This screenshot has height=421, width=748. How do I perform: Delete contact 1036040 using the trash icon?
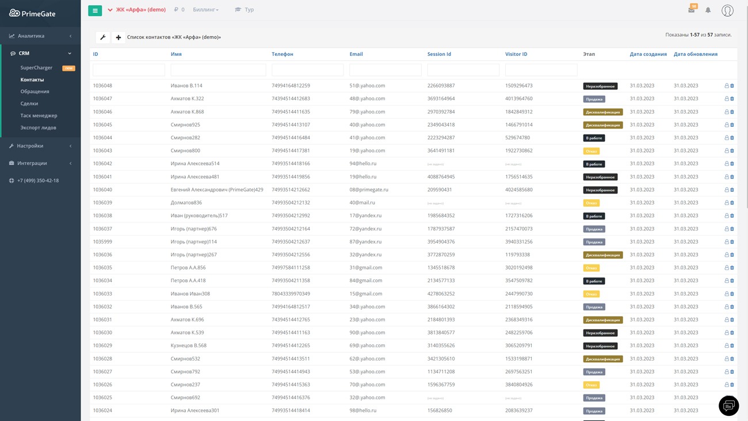pos(732,190)
